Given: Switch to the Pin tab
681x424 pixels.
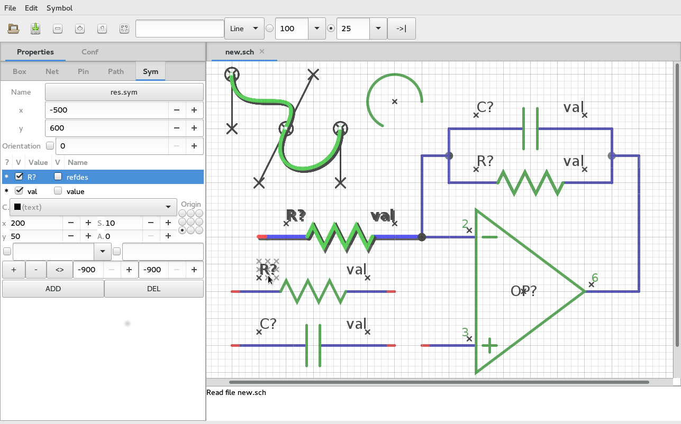Looking at the screenshot, I should tap(83, 71).
